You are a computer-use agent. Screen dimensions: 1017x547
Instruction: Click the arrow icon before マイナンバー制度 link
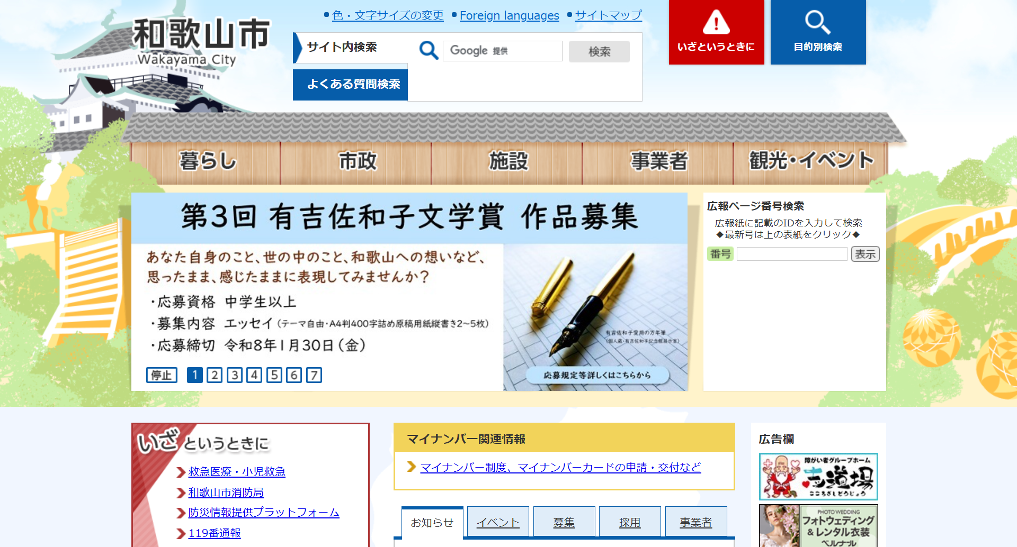[412, 467]
